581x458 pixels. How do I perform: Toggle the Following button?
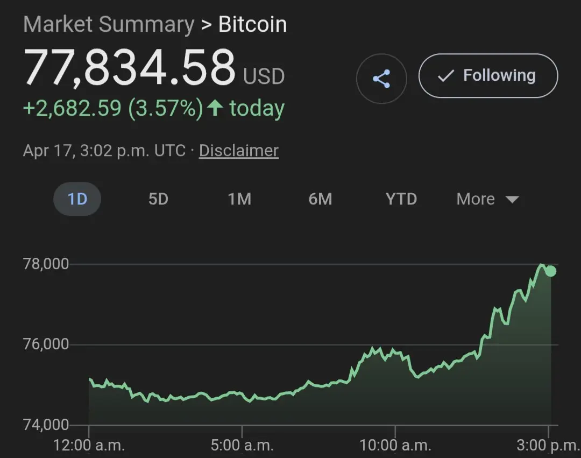click(488, 76)
